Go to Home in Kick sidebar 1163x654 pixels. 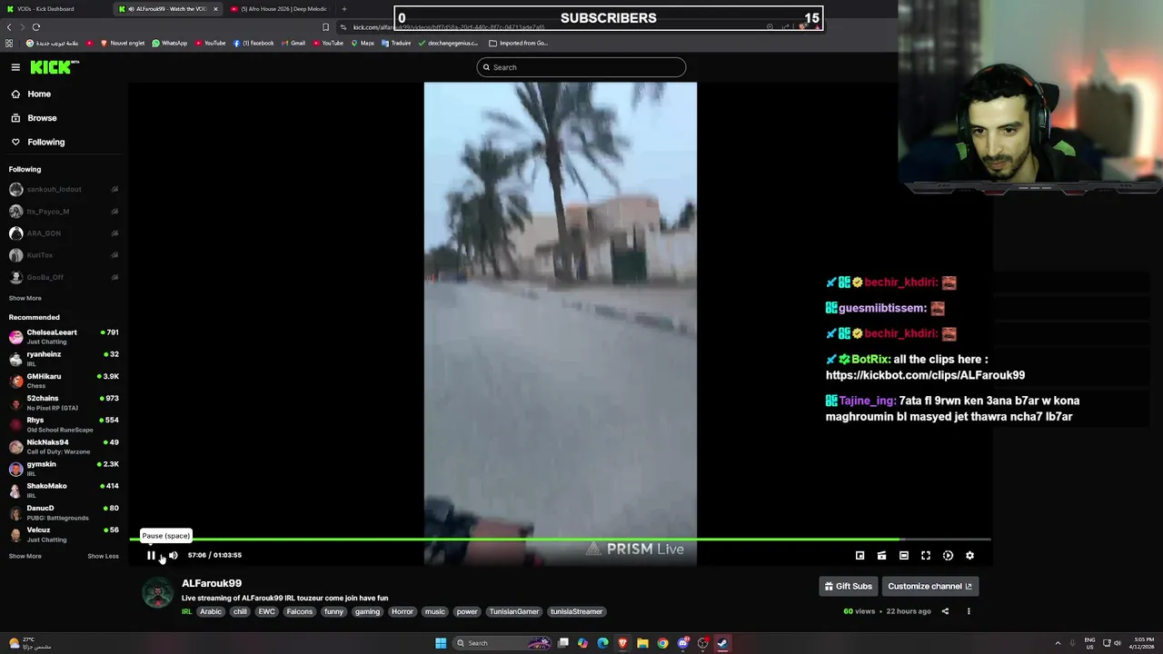click(38, 94)
